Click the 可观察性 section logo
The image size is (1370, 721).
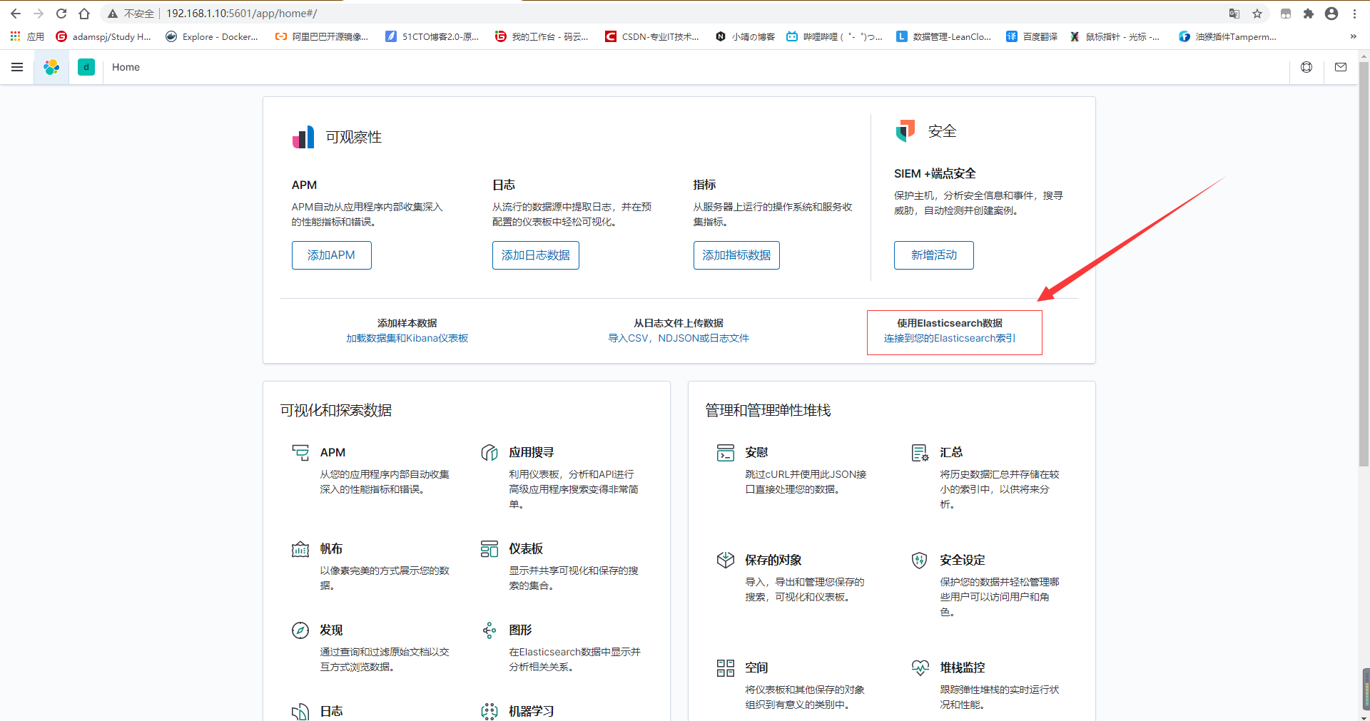pyautogui.click(x=303, y=137)
